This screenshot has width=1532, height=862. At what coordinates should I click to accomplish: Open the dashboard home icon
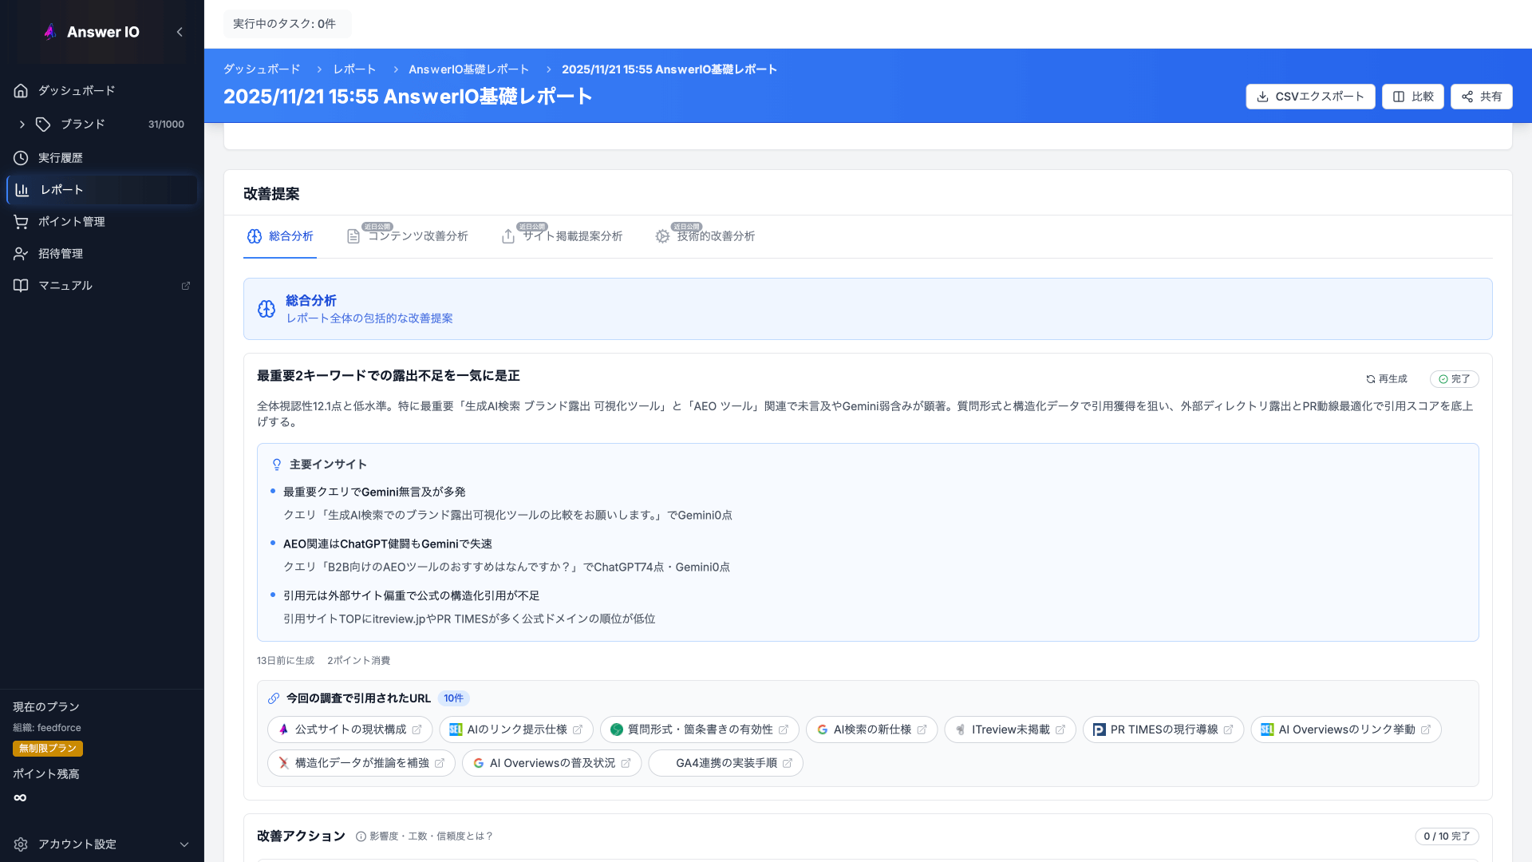coord(21,91)
